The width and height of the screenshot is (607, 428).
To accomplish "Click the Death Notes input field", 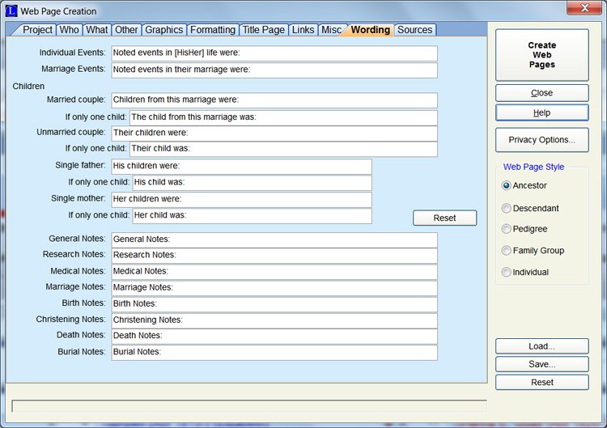I will click(274, 337).
